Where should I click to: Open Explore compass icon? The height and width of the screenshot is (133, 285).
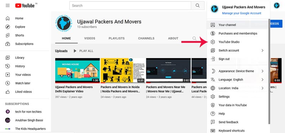[7, 27]
